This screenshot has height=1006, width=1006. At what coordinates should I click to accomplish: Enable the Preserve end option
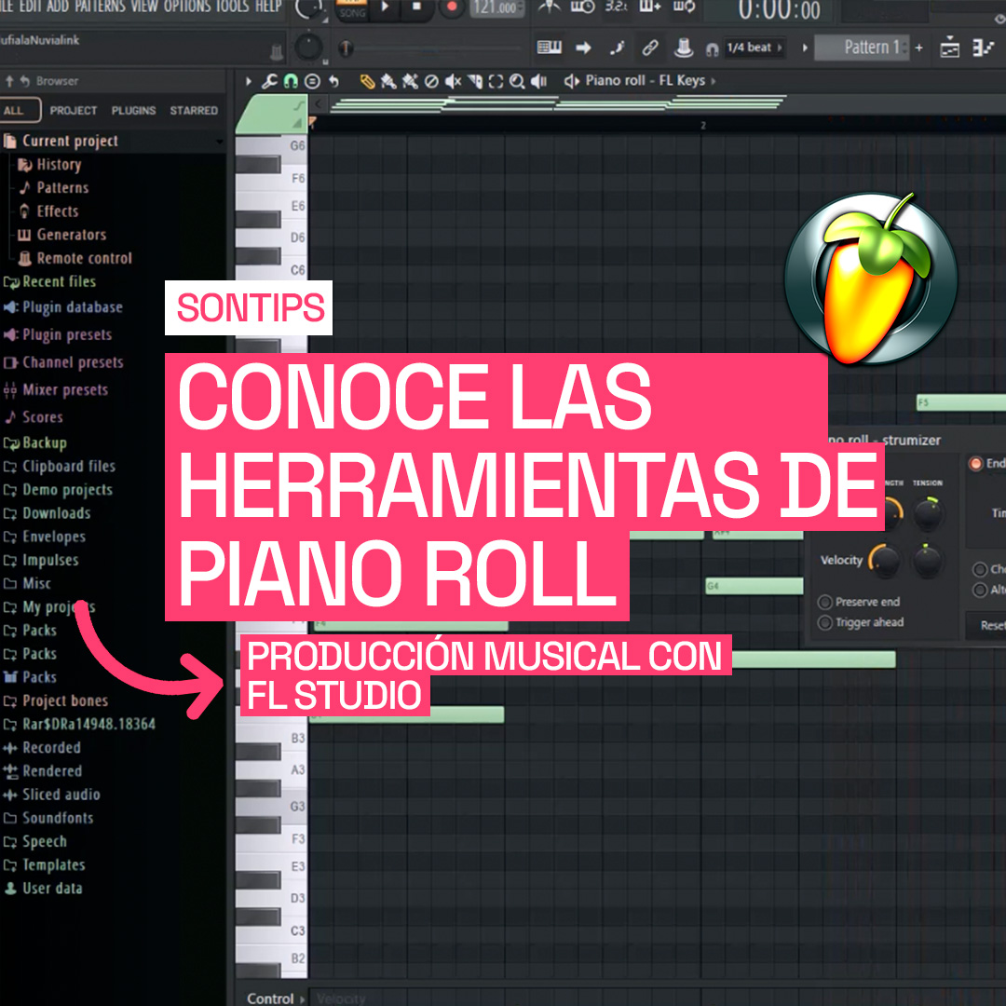click(x=824, y=603)
